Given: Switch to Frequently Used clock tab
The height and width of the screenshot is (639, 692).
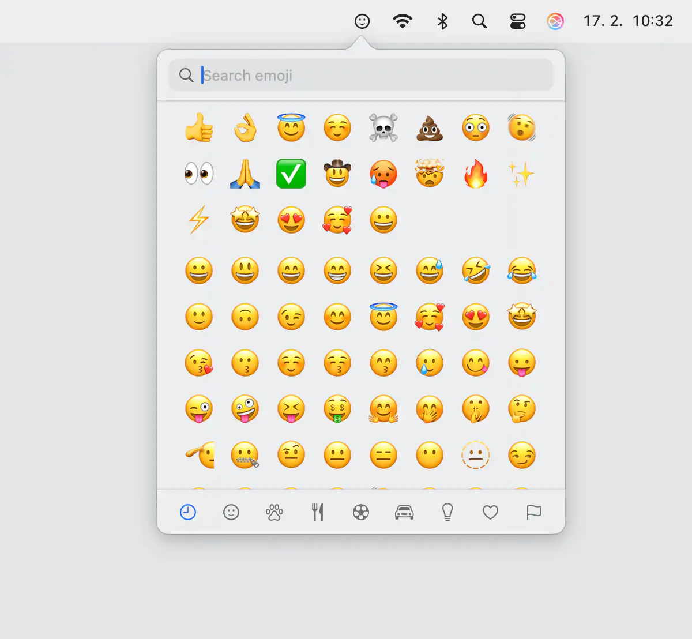Looking at the screenshot, I should point(188,512).
